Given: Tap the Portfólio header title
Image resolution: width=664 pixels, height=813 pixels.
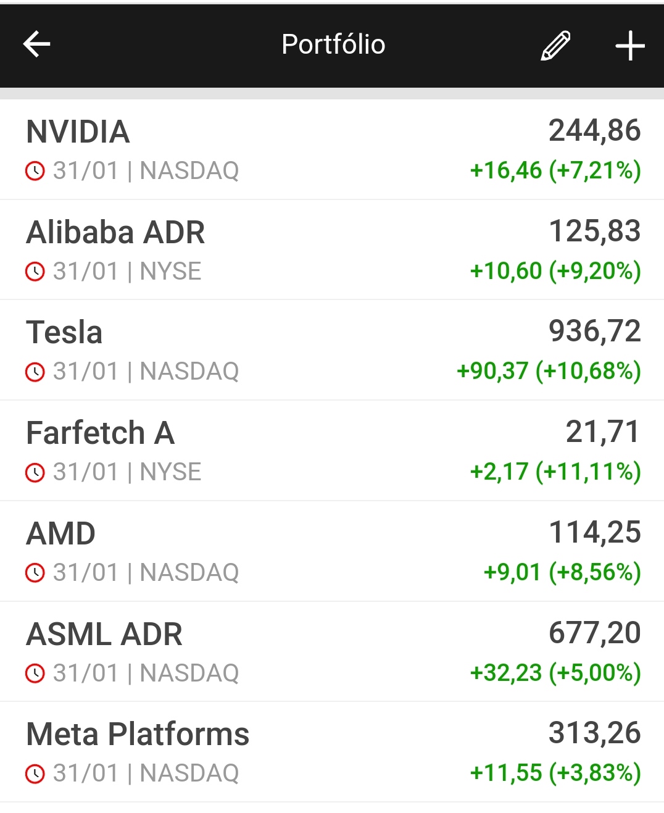Looking at the screenshot, I should [x=333, y=44].
